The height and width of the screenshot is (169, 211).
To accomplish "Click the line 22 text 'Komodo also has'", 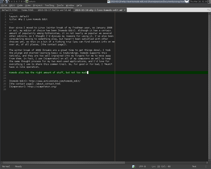I will [19, 73].
